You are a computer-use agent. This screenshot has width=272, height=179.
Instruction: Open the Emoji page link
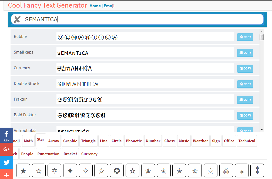(109, 6)
